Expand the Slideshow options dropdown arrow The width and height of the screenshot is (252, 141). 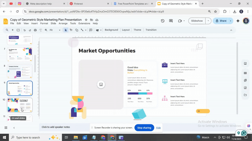(x=208, y=21)
